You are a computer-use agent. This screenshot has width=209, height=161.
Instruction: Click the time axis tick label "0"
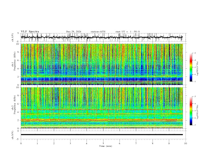(x=21, y=143)
